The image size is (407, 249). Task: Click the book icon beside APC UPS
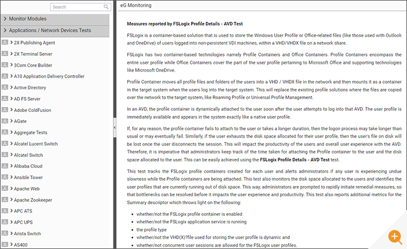pos(5,222)
